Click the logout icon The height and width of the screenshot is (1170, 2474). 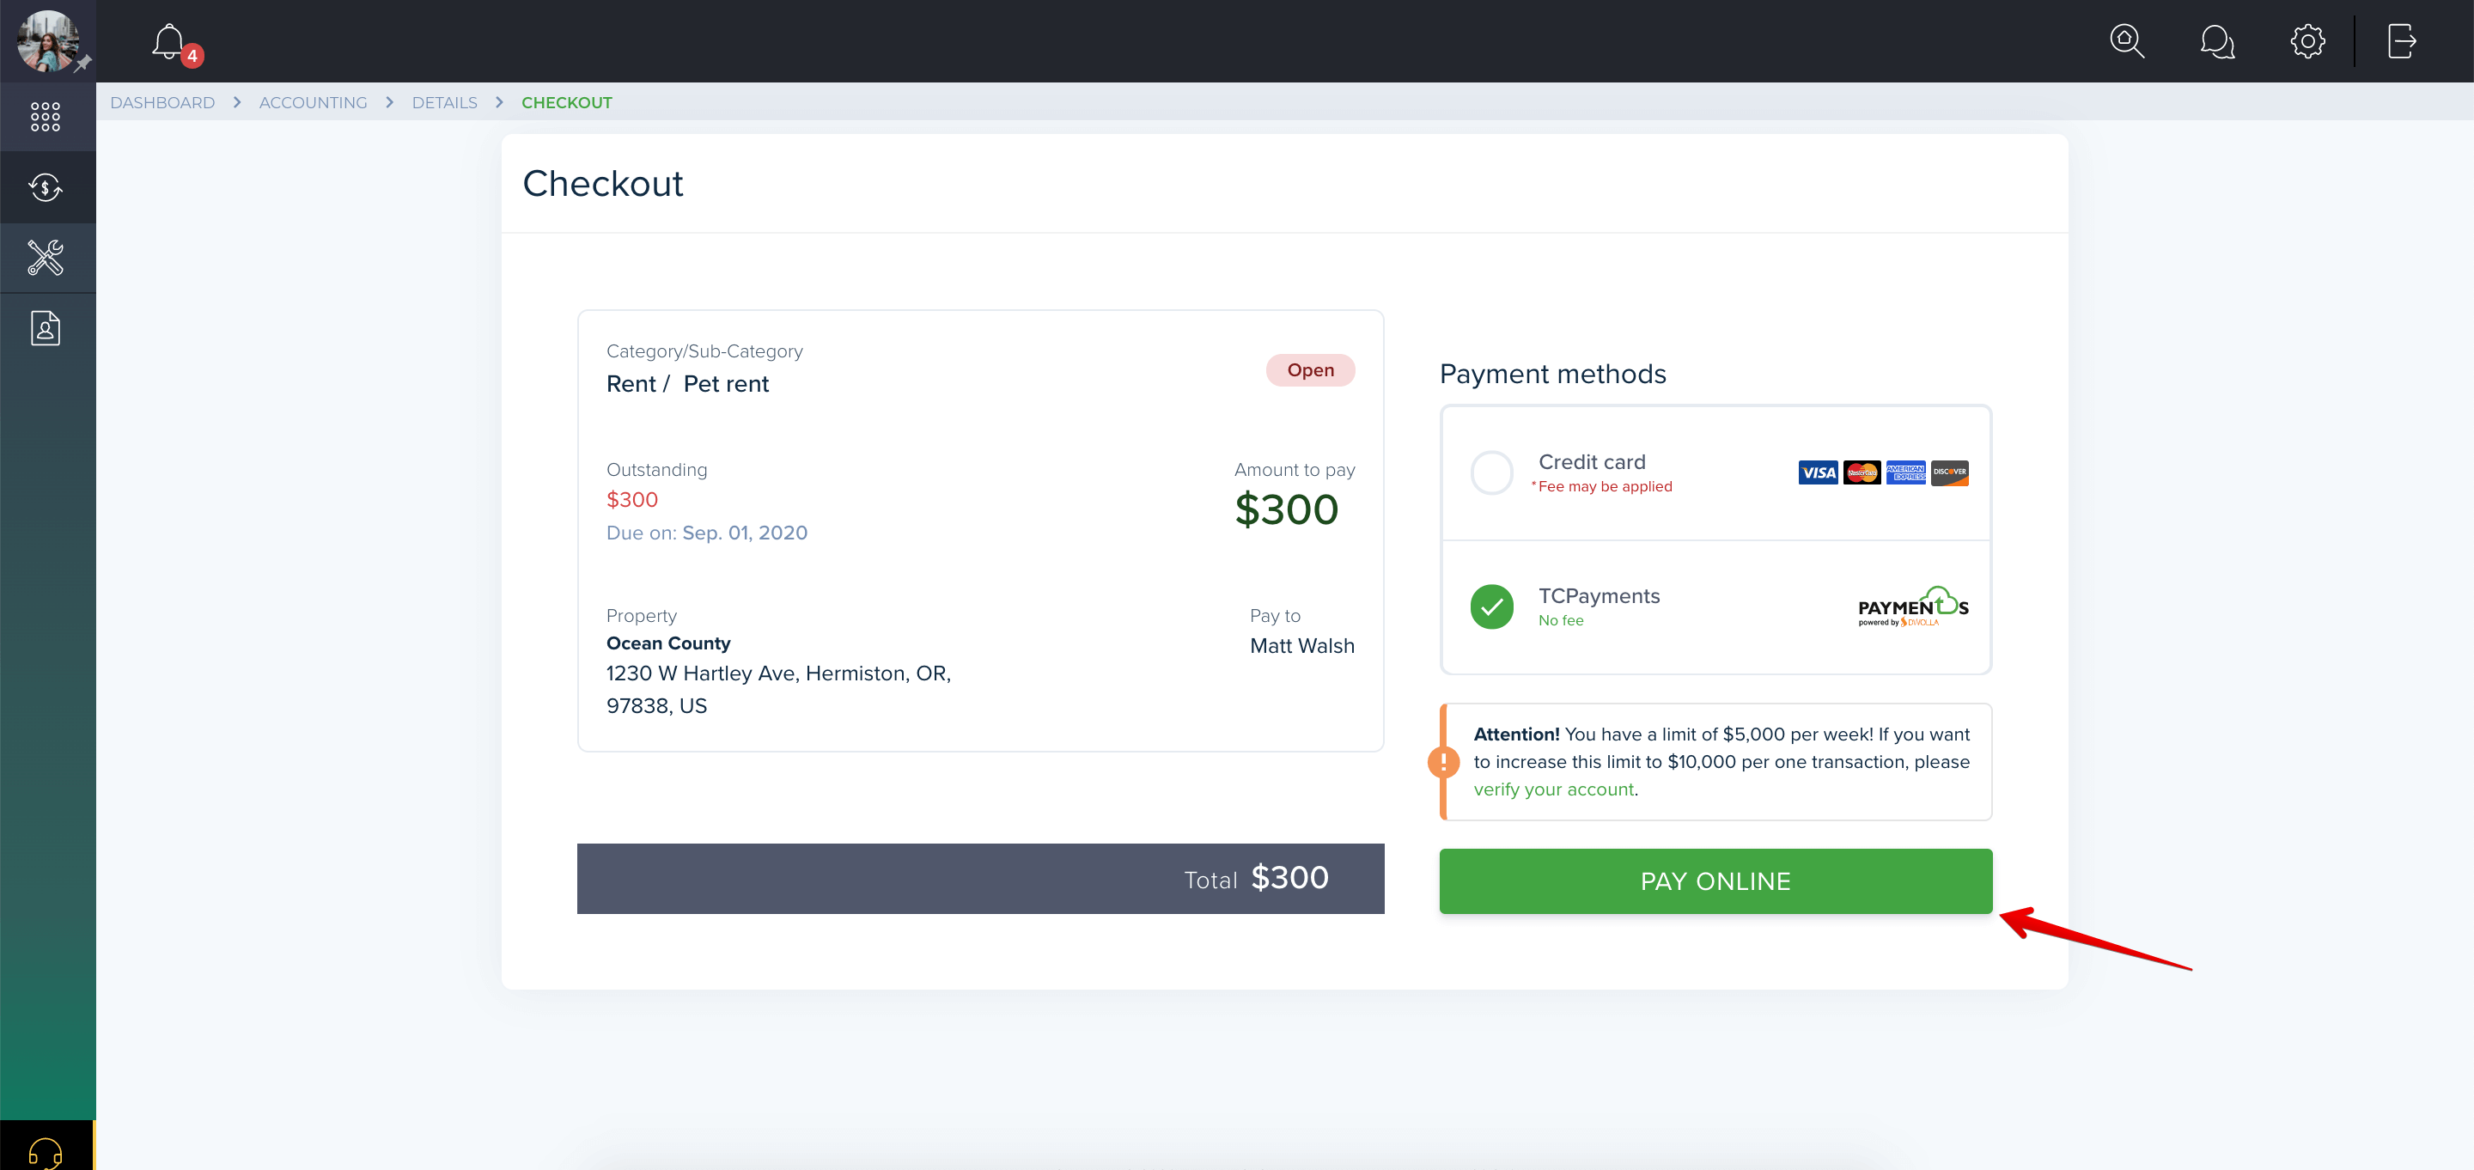(x=2401, y=41)
